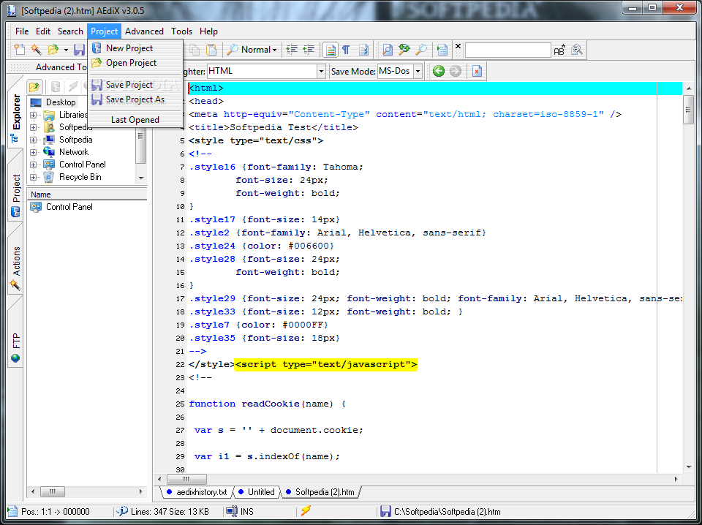Image resolution: width=702 pixels, height=525 pixels.
Task: Choose Save Project As menu entry
Action: click(x=136, y=99)
